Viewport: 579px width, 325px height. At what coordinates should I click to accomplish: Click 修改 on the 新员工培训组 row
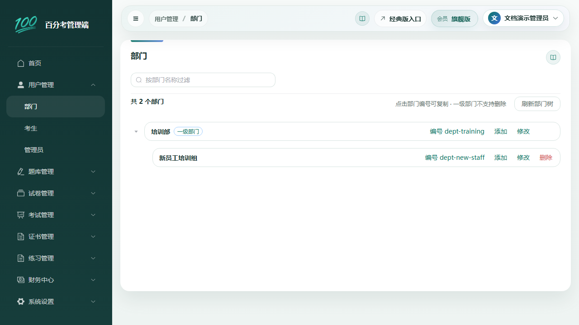point(523,158)
